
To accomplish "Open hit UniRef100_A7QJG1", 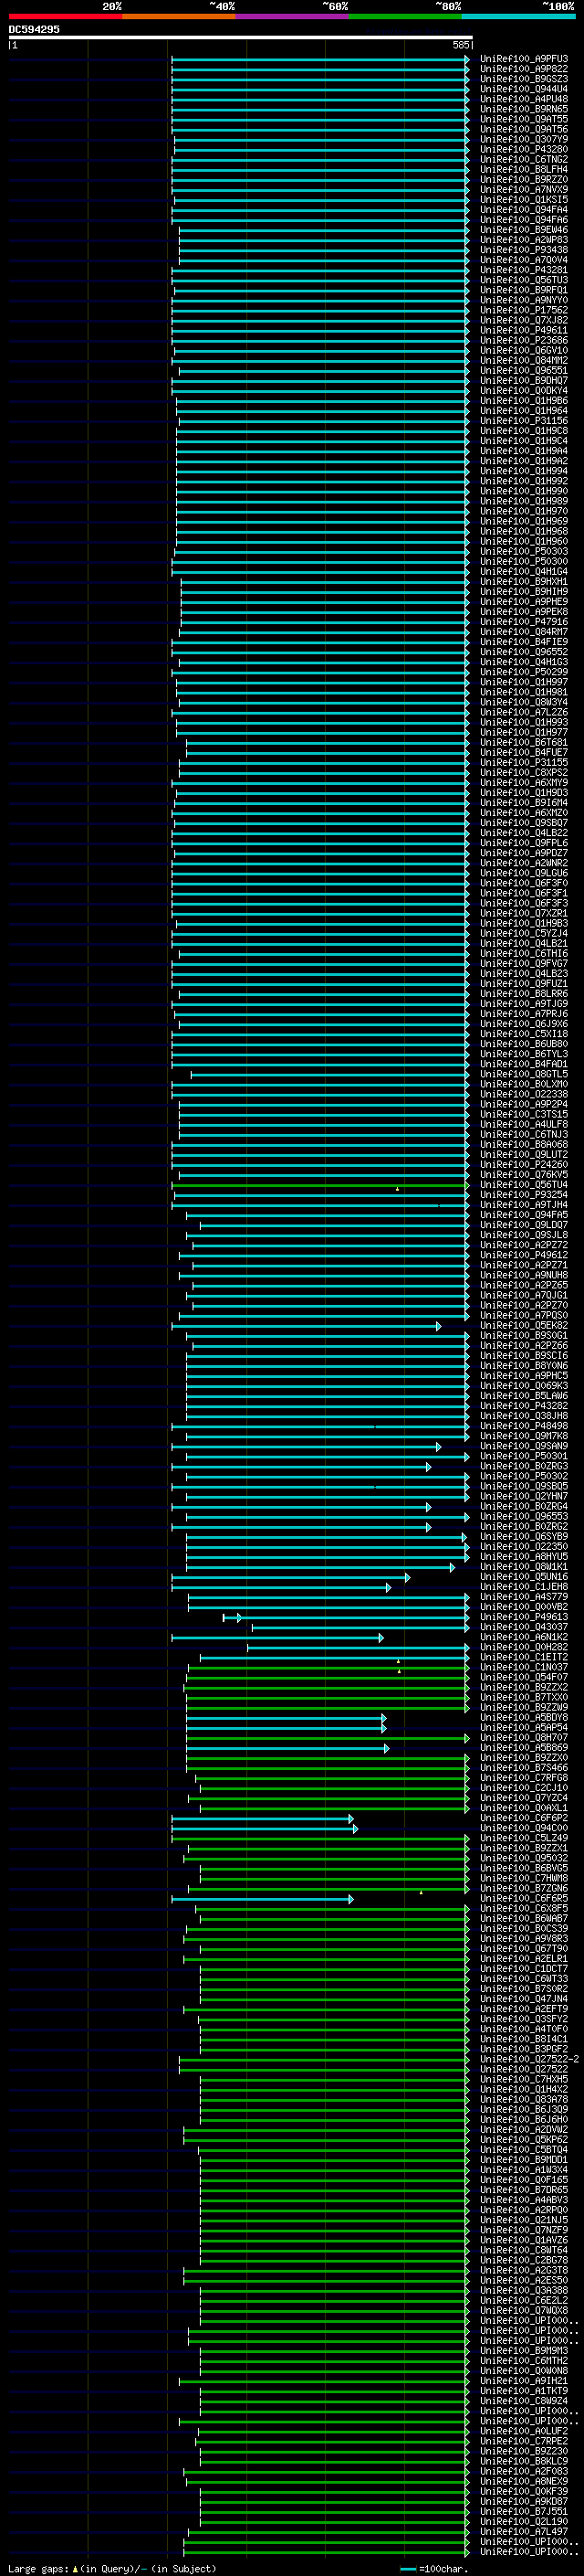I will point(524,1295).
